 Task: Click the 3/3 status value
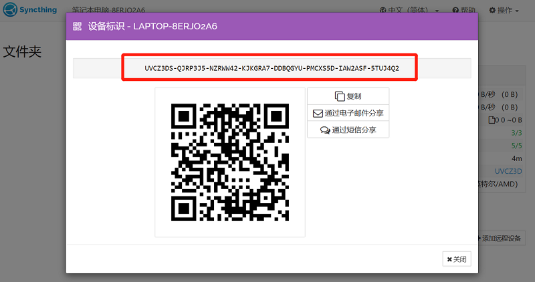tap(516, 133)
